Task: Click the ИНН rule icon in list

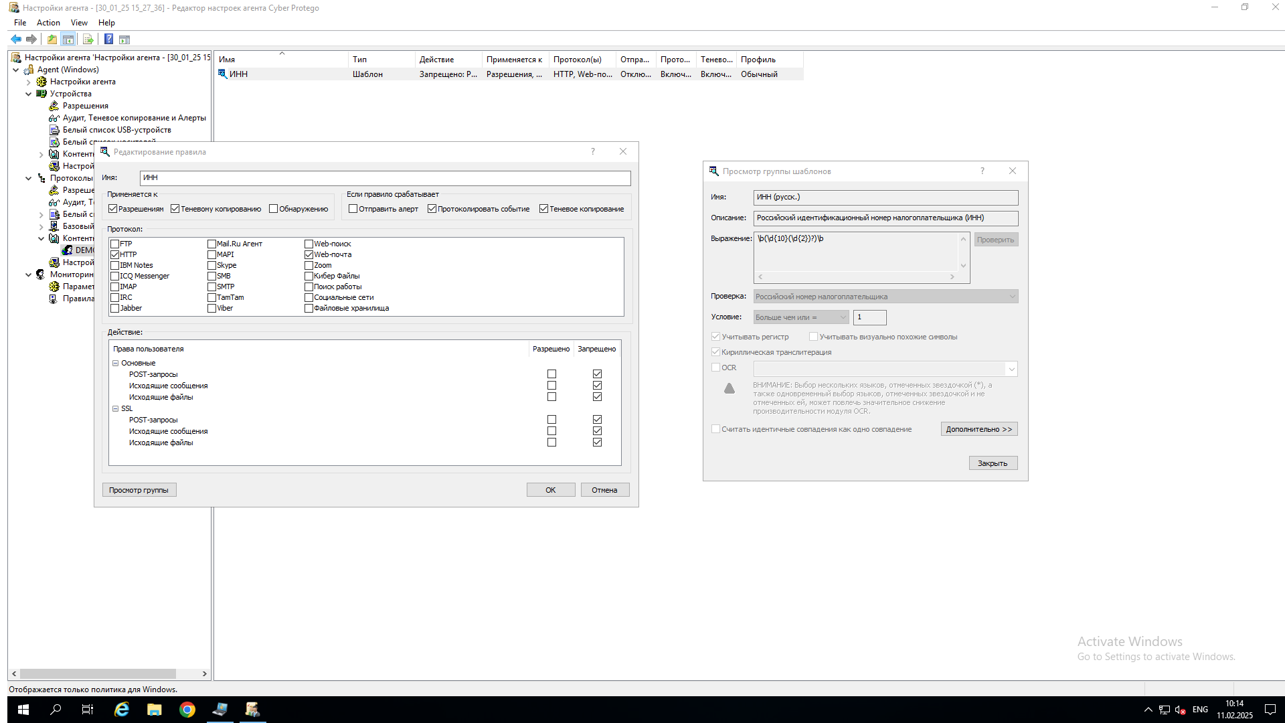Action: click(x=222, y=74)
